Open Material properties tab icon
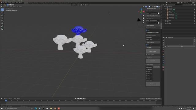This screenshot has height=110, width=196. click(163, 67)
